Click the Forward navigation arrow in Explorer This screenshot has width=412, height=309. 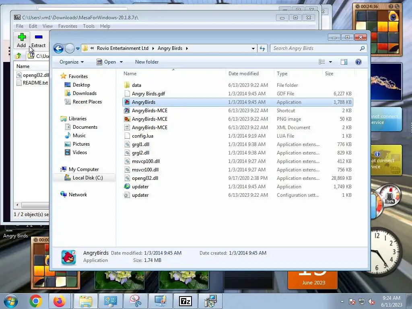pyautogui.click(x=70, y=48)
